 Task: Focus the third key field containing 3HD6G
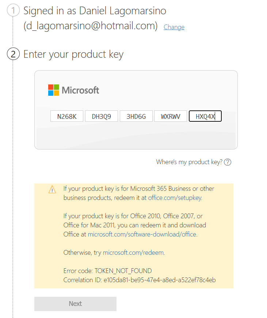point(136,116)
